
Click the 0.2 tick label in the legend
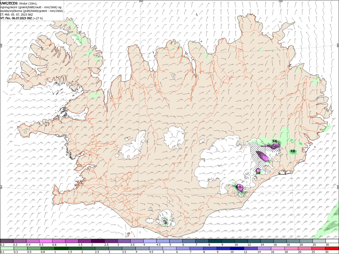tap(2, 245)
